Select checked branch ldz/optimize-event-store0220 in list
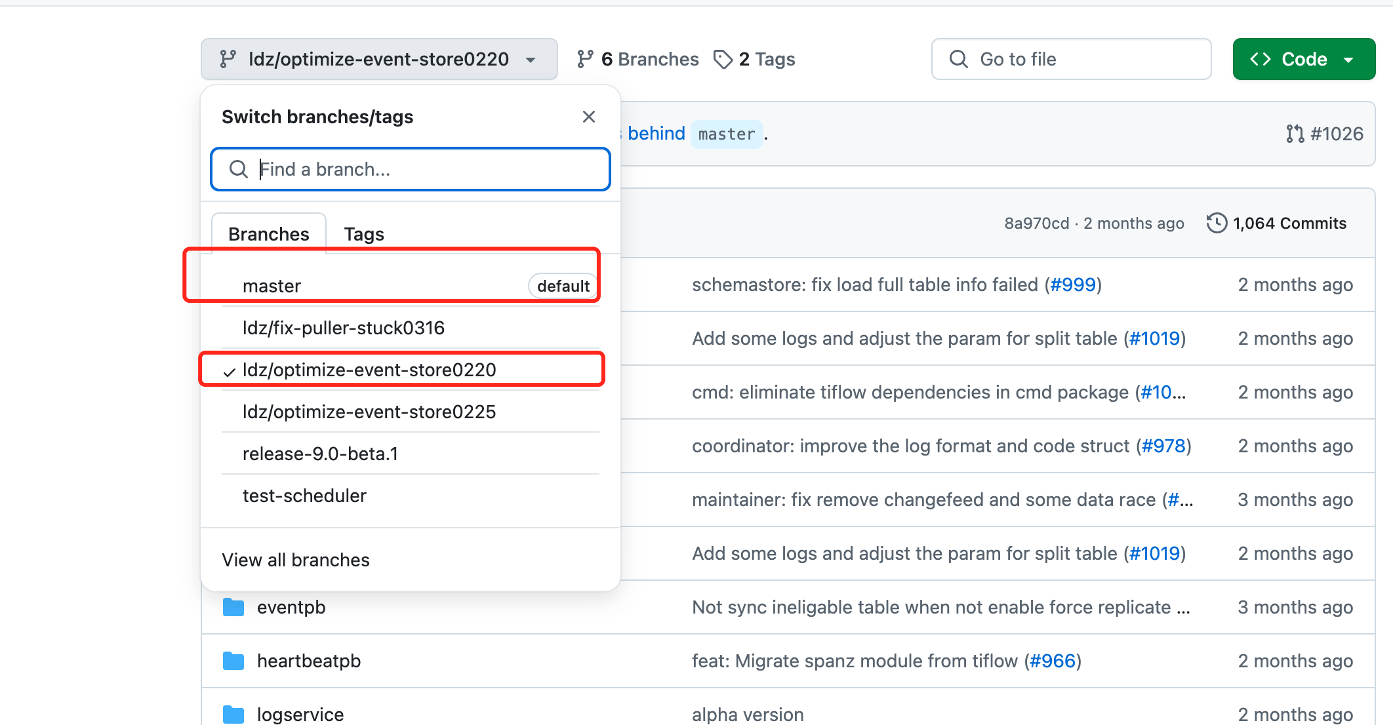 pyautogui.click(x=411, y=370)
